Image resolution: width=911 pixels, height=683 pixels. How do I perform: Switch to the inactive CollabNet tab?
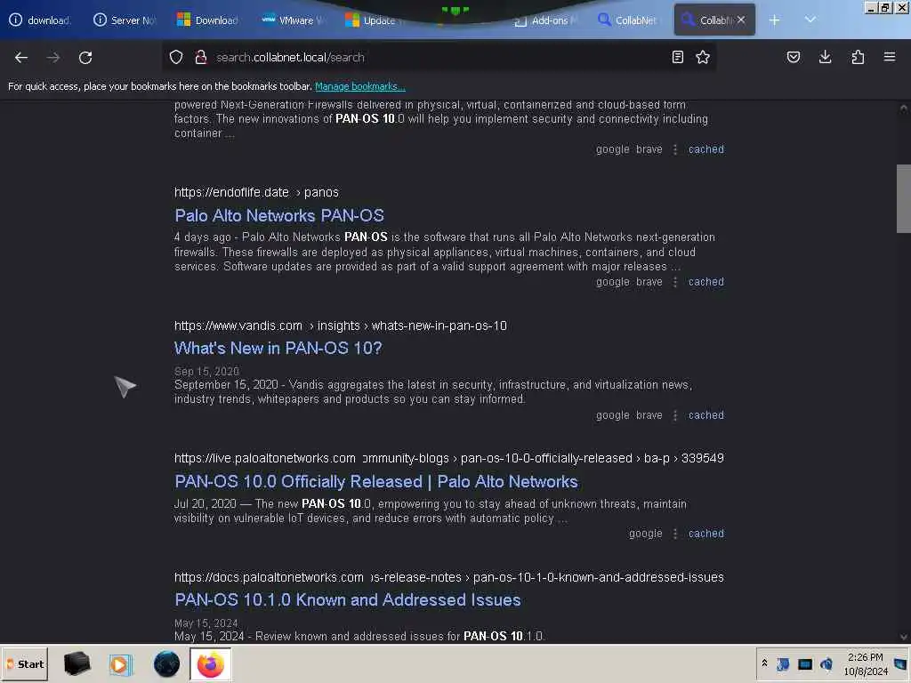629,20
